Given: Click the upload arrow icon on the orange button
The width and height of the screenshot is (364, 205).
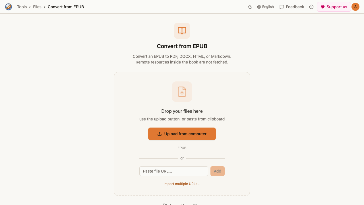Looking at the screenshot, I should click(x=160, y=134).
